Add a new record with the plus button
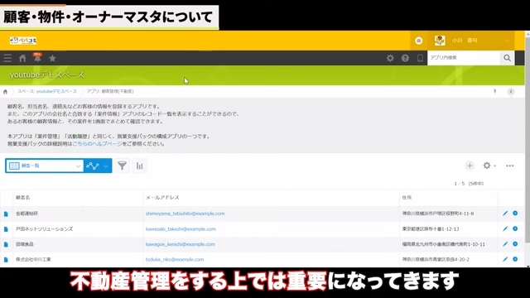Viewport: 530px width, 298px height. click(470, 166)
